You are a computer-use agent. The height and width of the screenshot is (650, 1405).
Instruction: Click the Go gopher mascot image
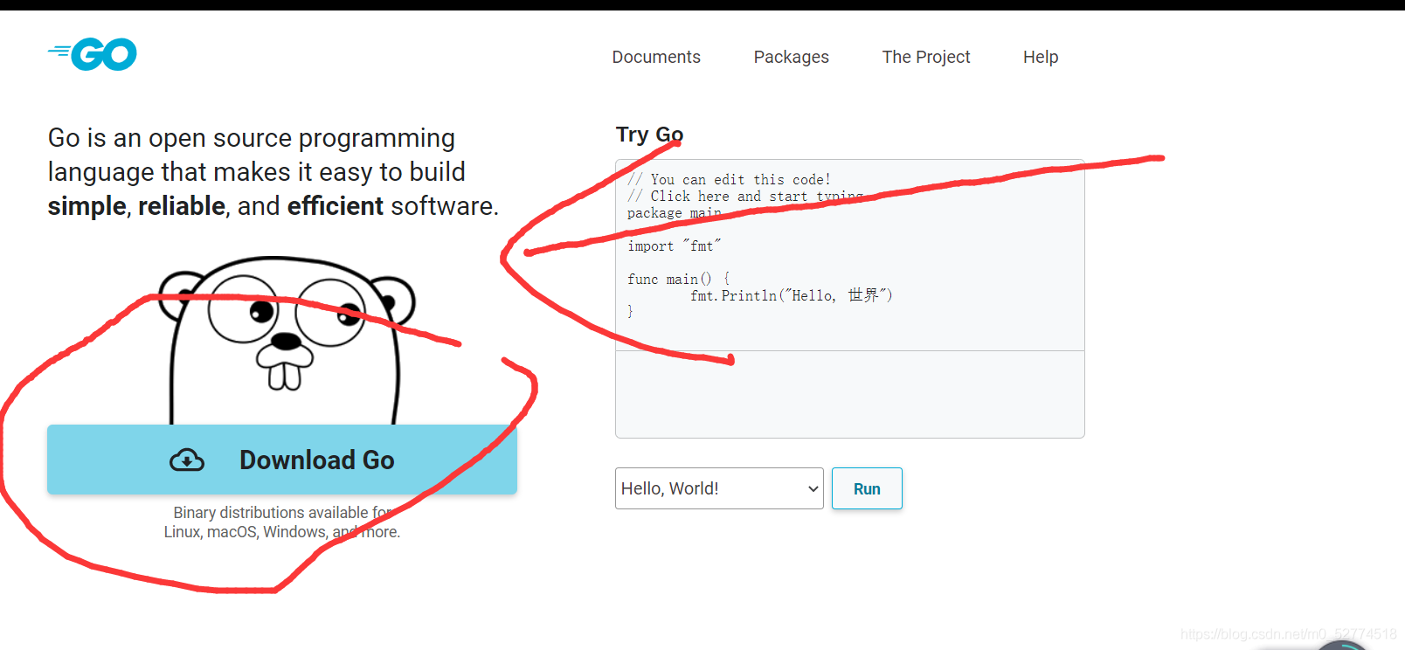coord(285,341)
